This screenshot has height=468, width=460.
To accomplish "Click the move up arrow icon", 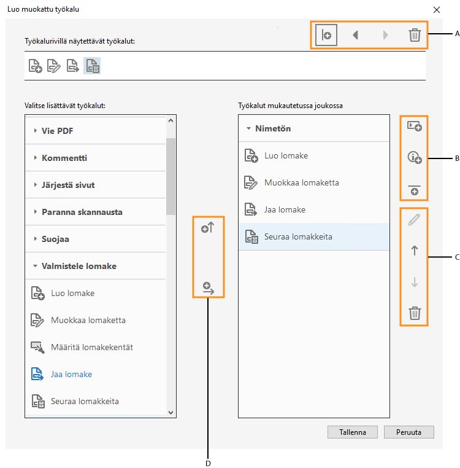I will (415, 251).
